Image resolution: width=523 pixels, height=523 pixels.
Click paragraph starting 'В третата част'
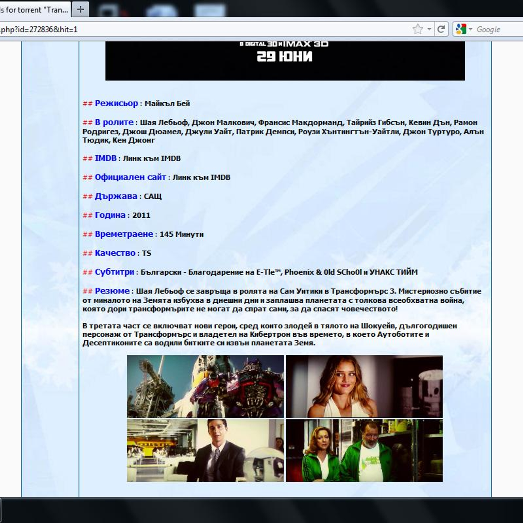pyautogui.click(x=270, y=334)
